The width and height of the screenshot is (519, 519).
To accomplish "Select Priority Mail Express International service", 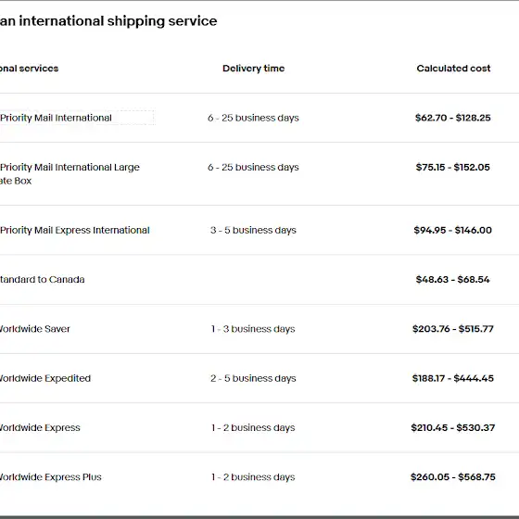I will (259, 230).
